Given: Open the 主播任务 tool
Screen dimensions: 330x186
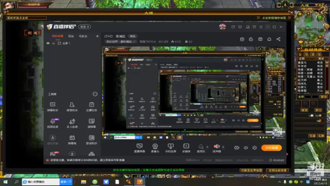Looking at the screenshot, I should point(92,107).
